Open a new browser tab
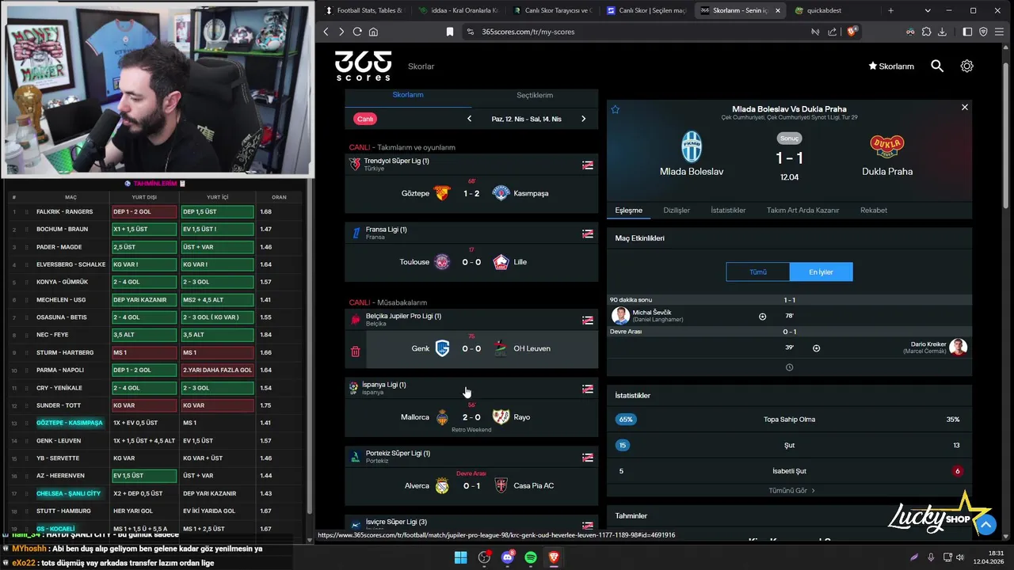Screen dimensions: 1014x570 point(890,10)
